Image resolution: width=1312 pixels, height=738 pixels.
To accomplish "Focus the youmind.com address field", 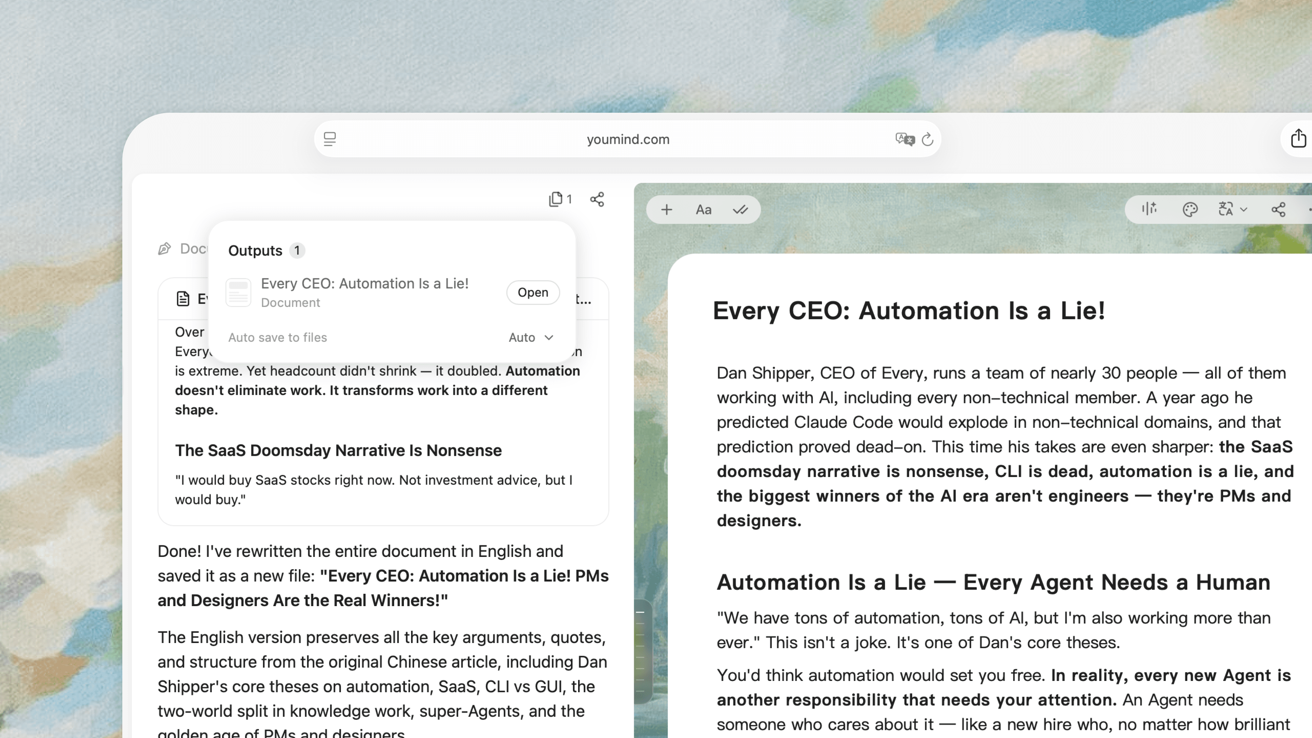I will tap(628, 139).
